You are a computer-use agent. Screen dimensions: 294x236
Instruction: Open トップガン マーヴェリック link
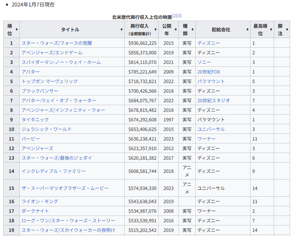(49, 81)
